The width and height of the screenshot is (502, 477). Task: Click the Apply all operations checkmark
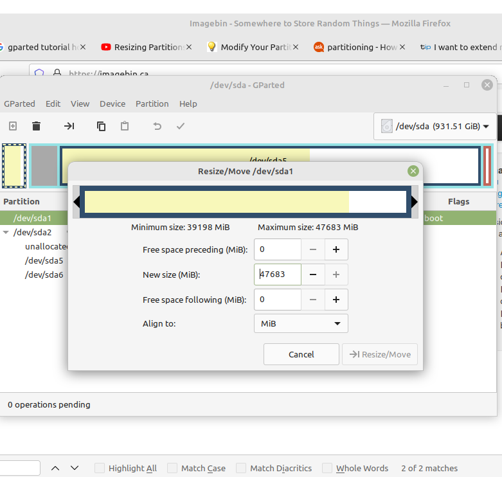pyautogui.click(x=181, y=126)
